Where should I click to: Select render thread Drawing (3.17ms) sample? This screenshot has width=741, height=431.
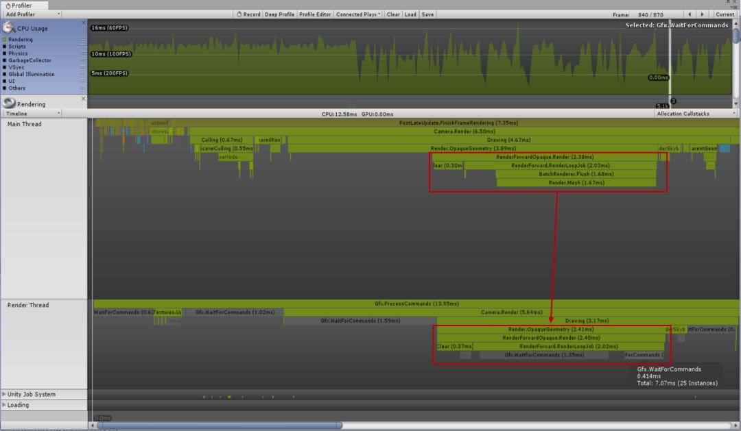587,321
